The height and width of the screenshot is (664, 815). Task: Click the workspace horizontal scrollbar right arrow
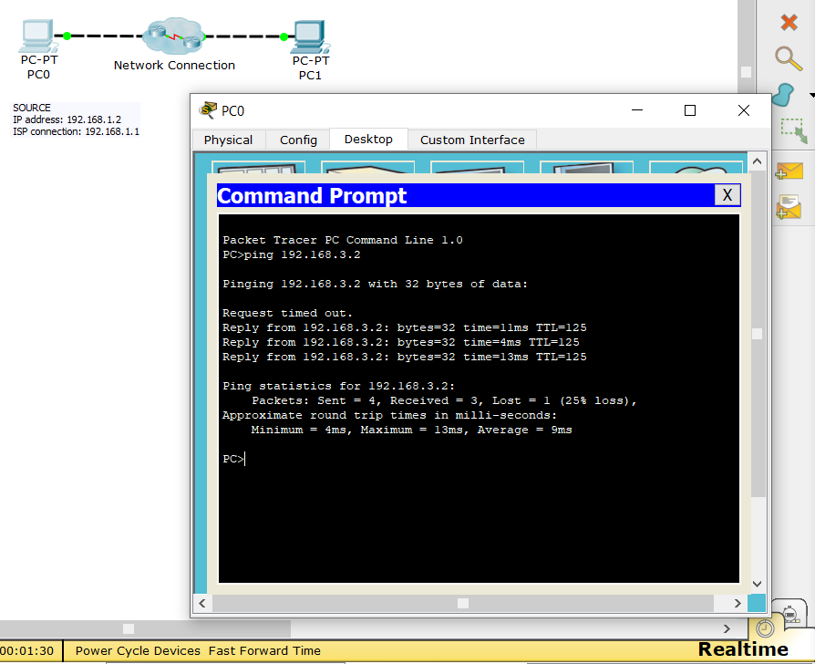pyautogui.click(x=727, y=629)
